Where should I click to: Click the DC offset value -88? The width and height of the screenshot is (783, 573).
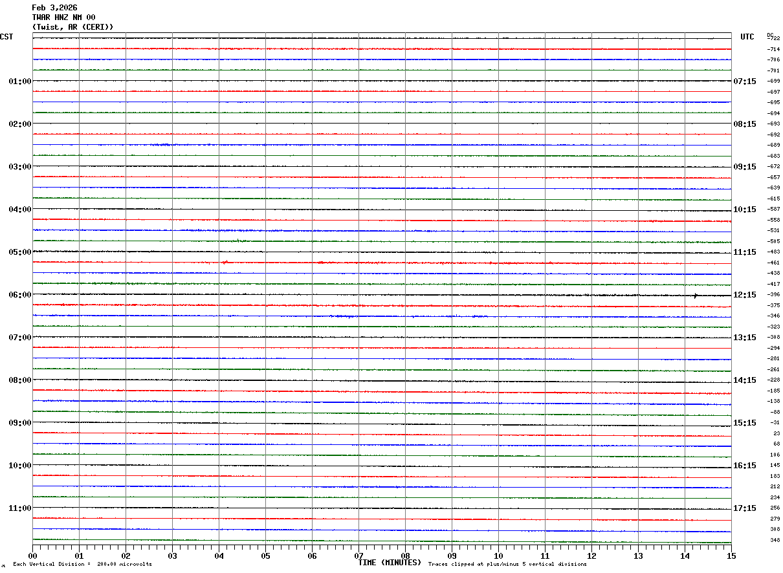775,413
